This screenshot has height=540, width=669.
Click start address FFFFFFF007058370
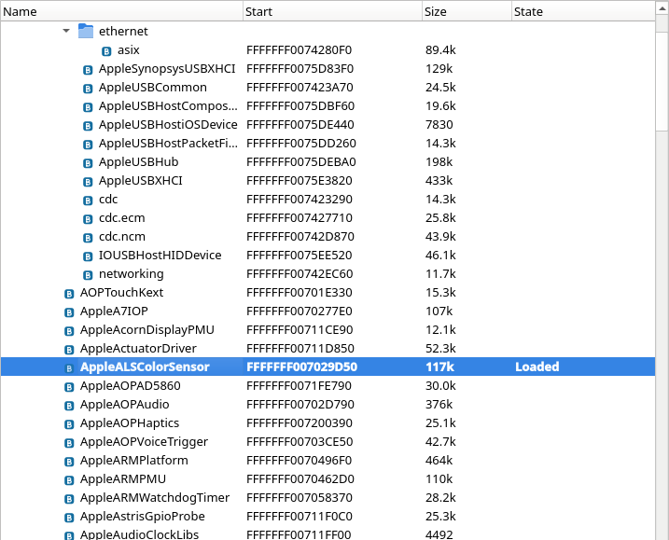point(300,497)
